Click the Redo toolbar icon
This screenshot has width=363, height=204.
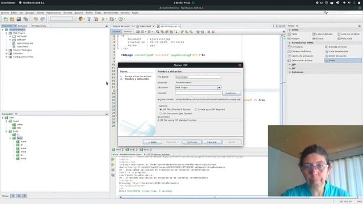click(43, 19)
